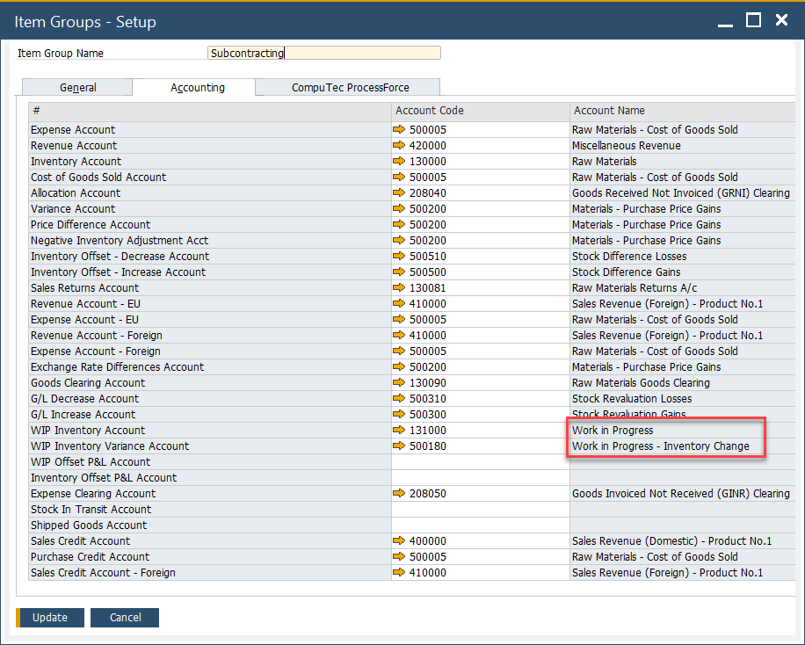The width and height of the screenshot is (805, 645).
Task: Click the Inventory Account 130000 link arrow
Action: [x=400, y=162]
